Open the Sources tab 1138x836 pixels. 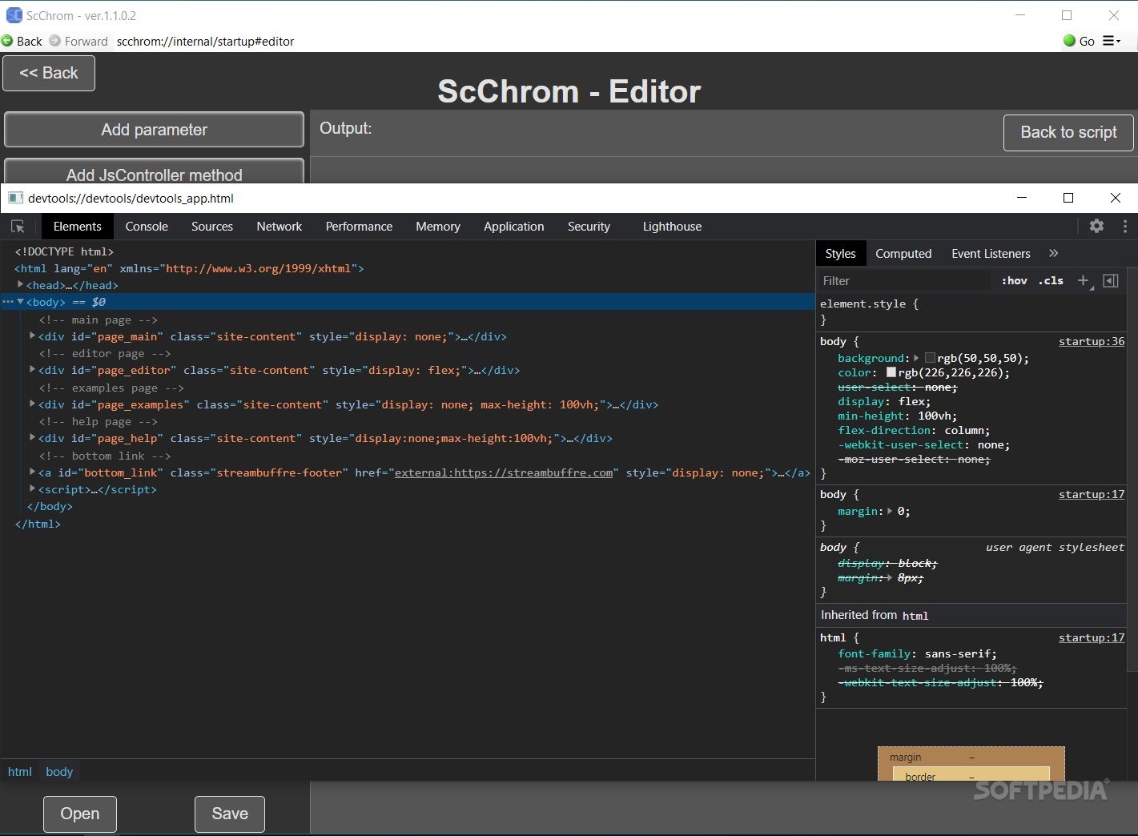click(x=212, y=227)
